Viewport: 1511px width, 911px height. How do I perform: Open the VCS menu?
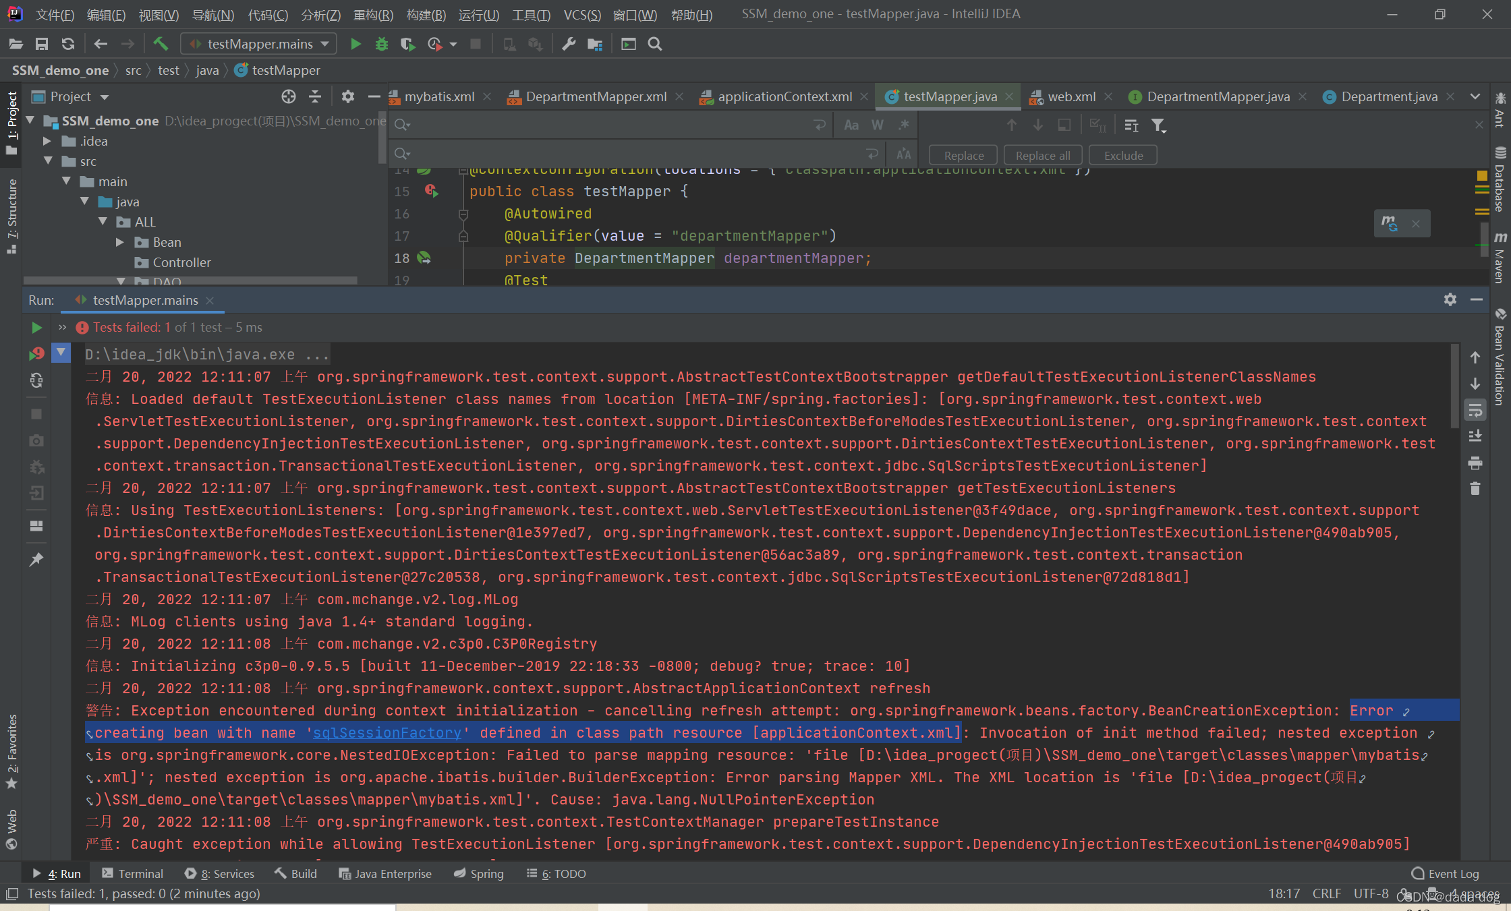click(x=581, y=15)
